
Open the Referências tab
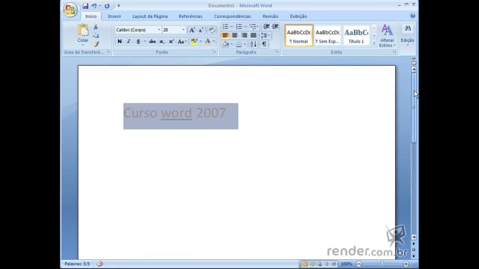[x=190, y=16]
